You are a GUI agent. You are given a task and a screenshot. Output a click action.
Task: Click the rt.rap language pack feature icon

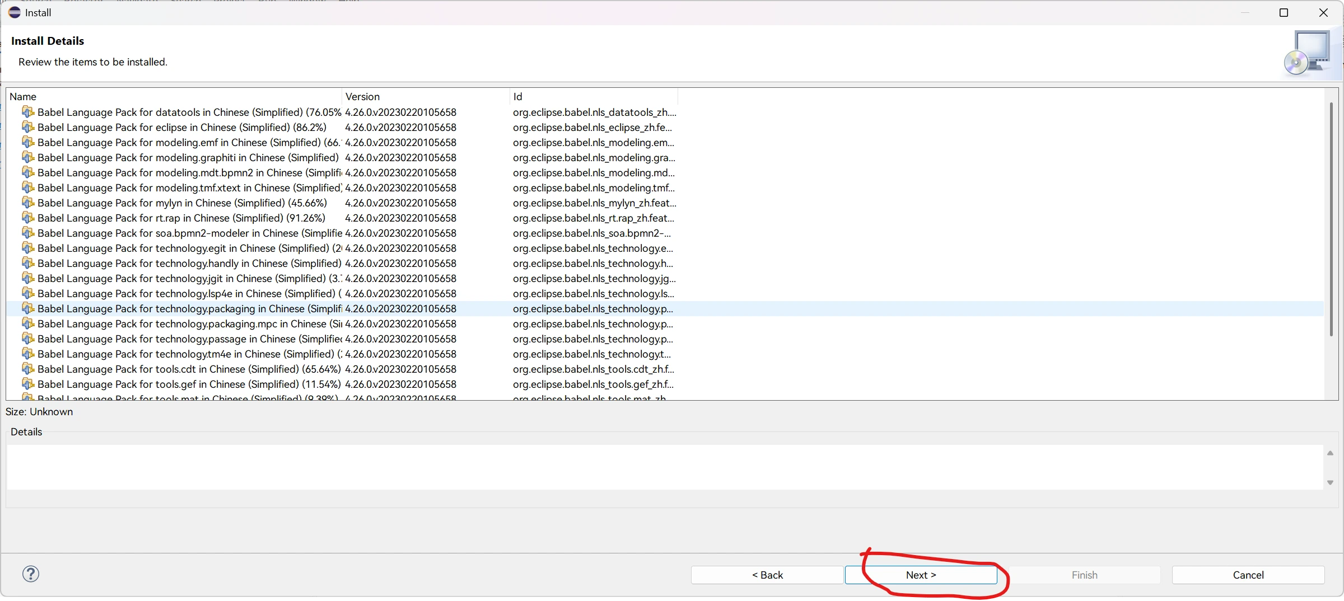[28, 218]
